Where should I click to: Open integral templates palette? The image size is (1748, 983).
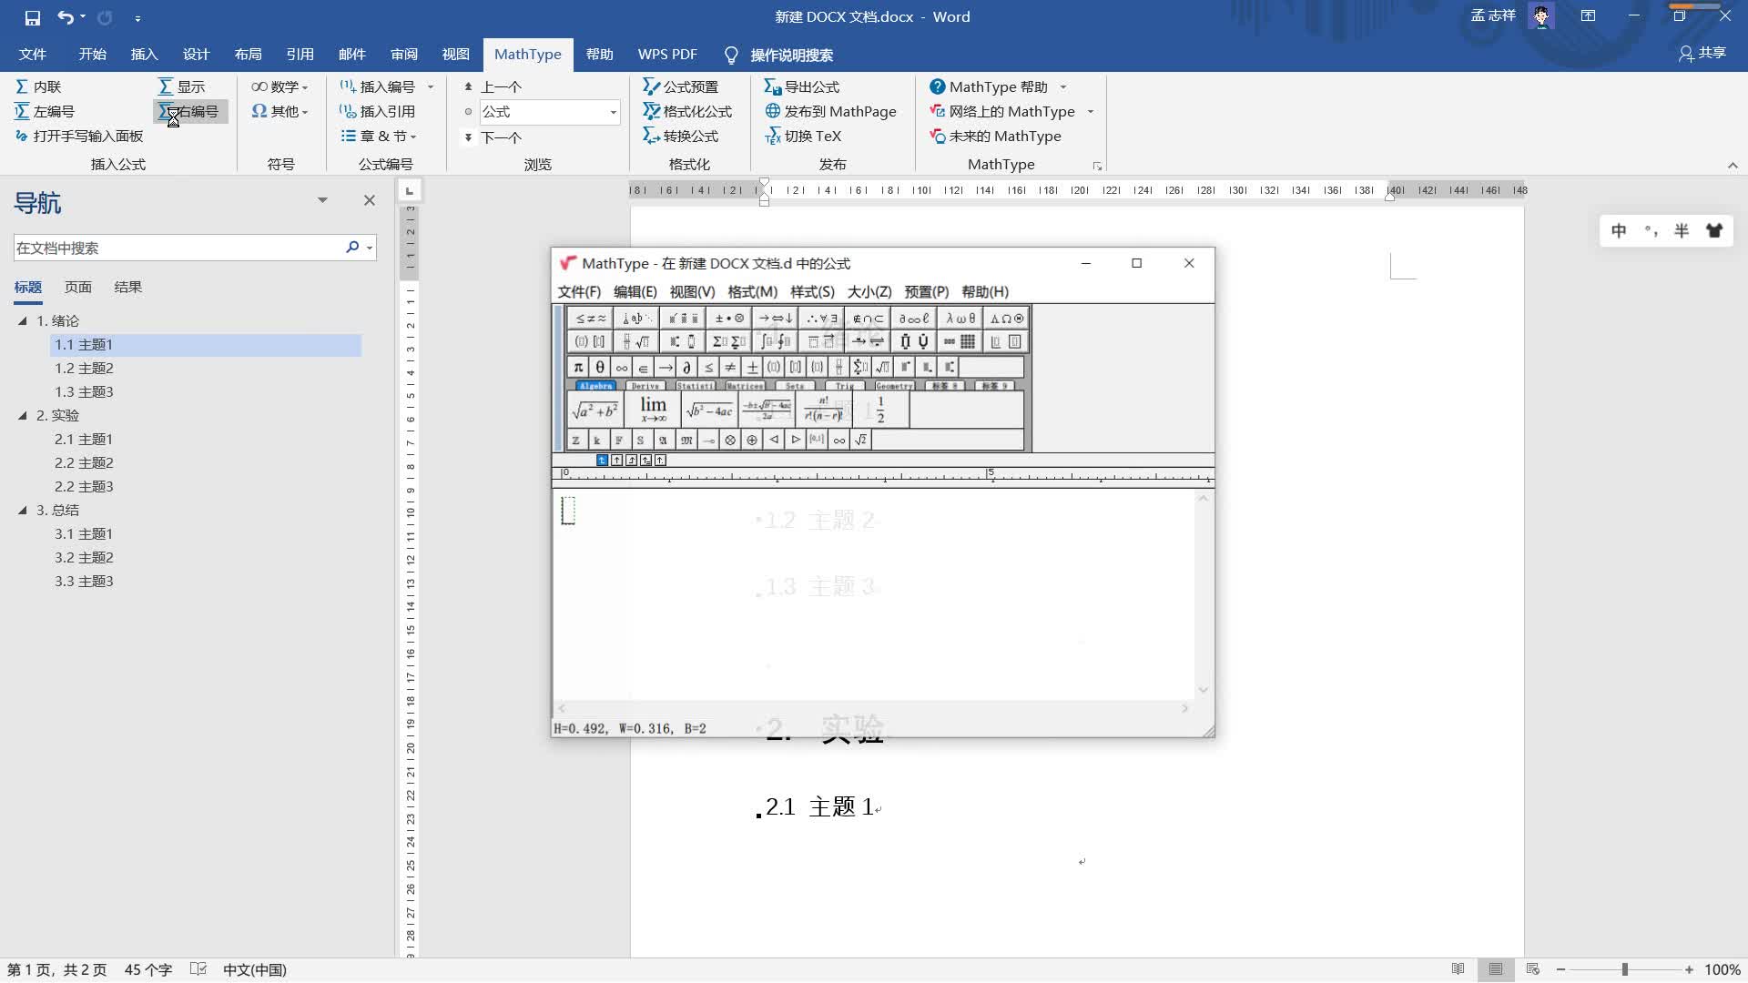pyautogui.click(x=776, y=341)
